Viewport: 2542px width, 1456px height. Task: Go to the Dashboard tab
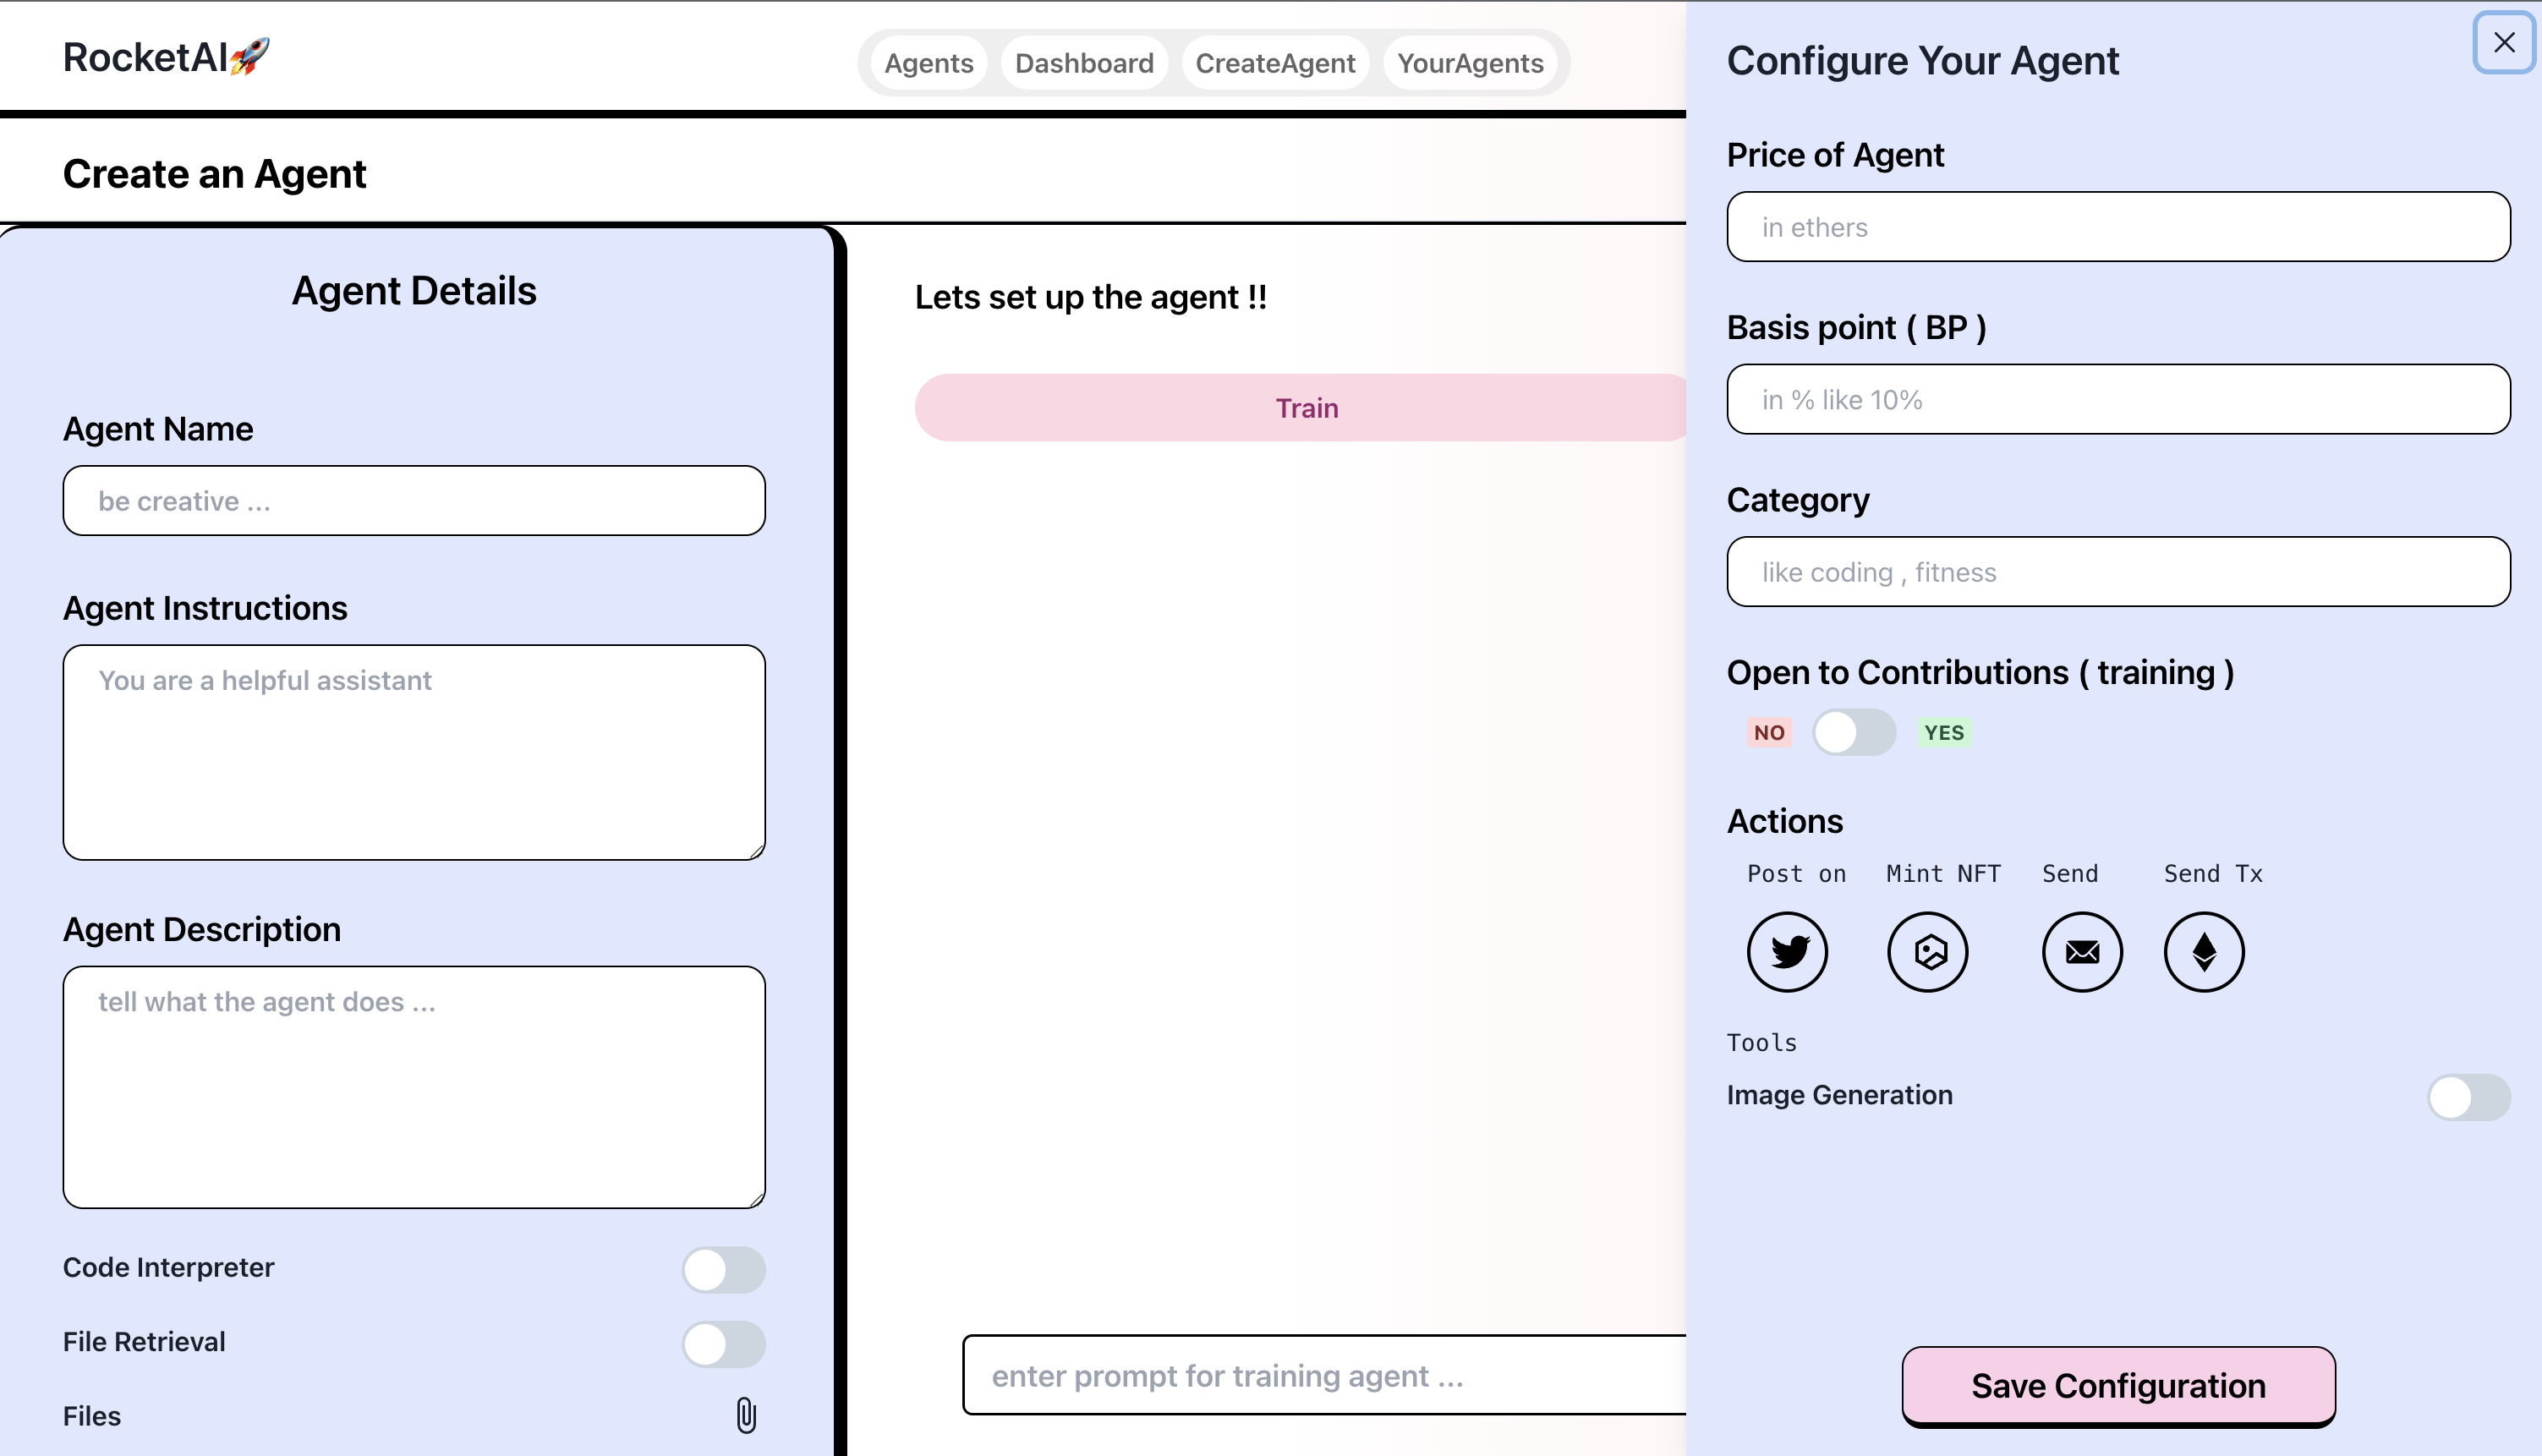pyautogui.click(x=1084, y=63)
